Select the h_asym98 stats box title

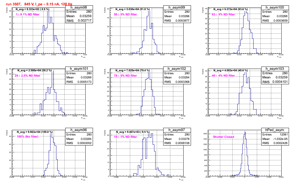(x=79, y=7)
